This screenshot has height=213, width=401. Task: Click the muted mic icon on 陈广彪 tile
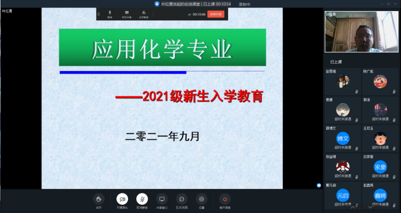(393, 91)
